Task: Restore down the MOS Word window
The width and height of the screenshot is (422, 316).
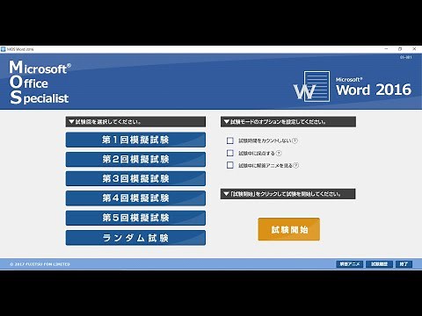Action: click(400, 49)
